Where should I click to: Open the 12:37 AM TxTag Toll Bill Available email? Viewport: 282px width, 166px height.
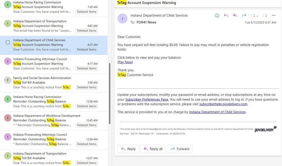point(54,158)
